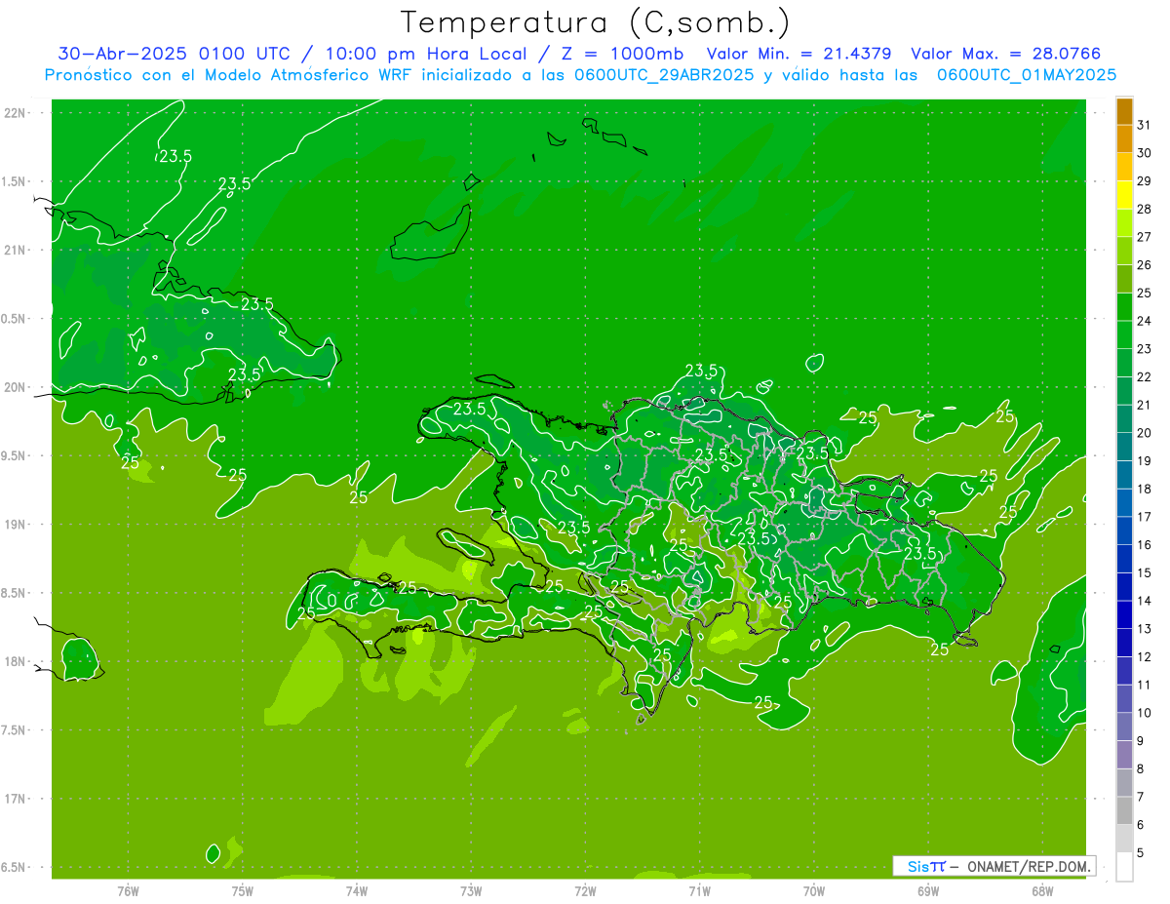Click the "0600UTC_01MAY2025" valid-until time
The width and height of the screenshot is (1170, 904).
tap(1027, 75)
